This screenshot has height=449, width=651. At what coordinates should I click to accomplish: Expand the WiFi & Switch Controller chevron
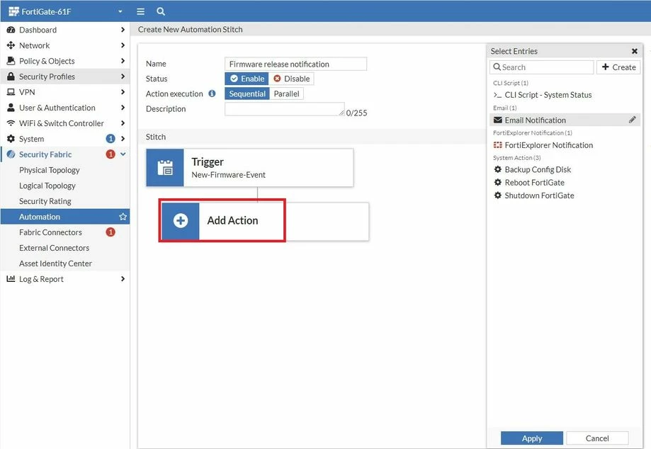[123, 123]
